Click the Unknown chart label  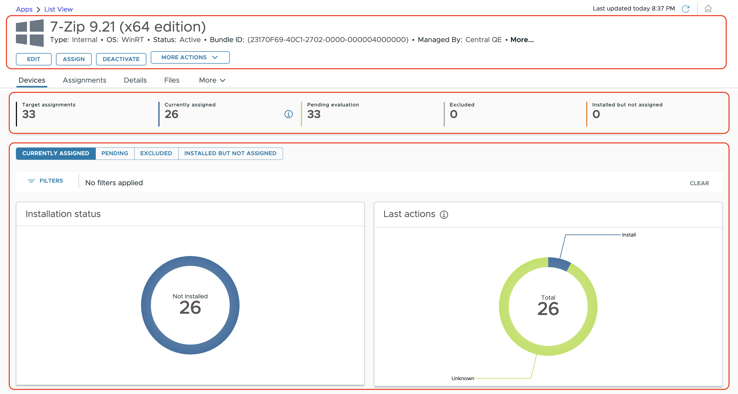point(463,379)
